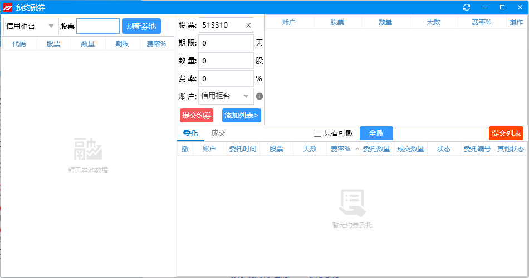Click the 撤 column header in orders table
Viewport: 529px width, 278px height.
tap(185, 149)
